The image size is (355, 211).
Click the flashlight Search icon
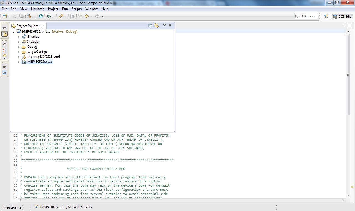[x=61, y=16]
